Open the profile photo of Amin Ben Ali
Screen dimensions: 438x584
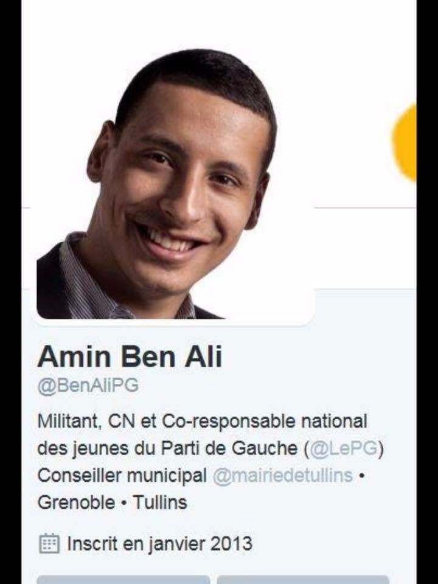tap(172, 183)
